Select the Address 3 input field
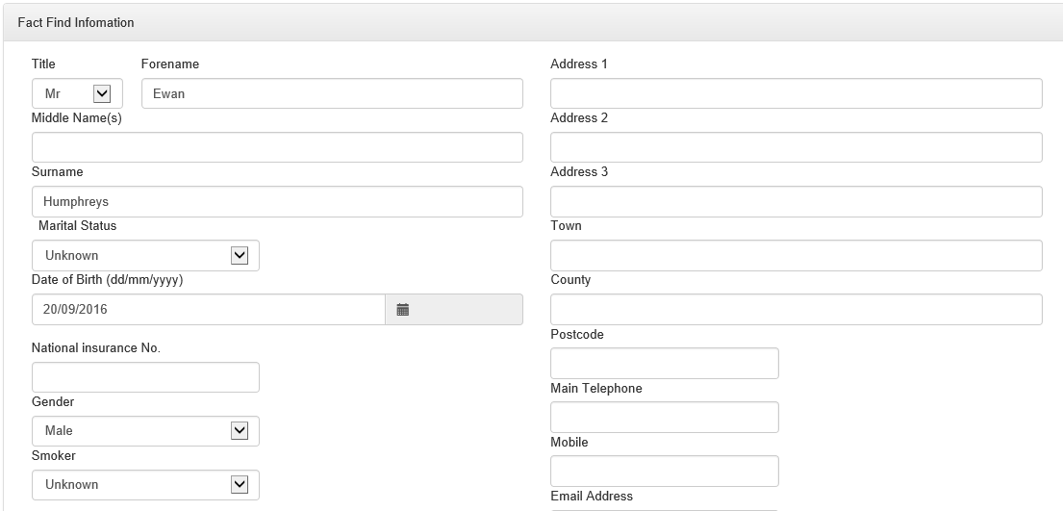Image resolution: width=1063 pixels, height=511 pixels. (796, 202)
